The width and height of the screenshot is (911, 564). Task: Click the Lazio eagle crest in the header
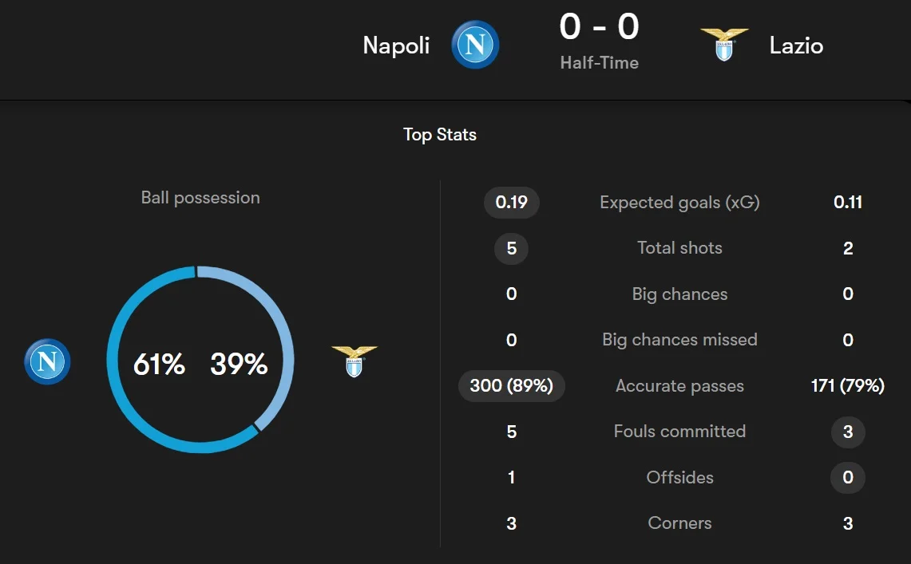724,45
